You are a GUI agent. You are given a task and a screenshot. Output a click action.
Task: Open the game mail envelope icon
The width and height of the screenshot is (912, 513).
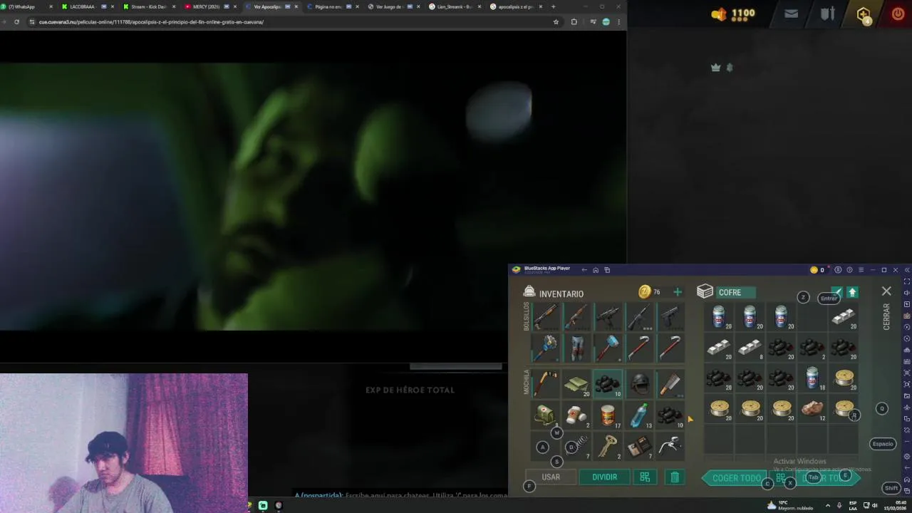point(791,14)
